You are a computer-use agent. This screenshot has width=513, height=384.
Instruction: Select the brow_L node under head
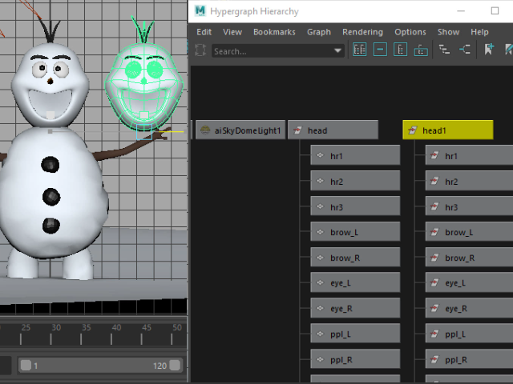(x=354, y=233)
